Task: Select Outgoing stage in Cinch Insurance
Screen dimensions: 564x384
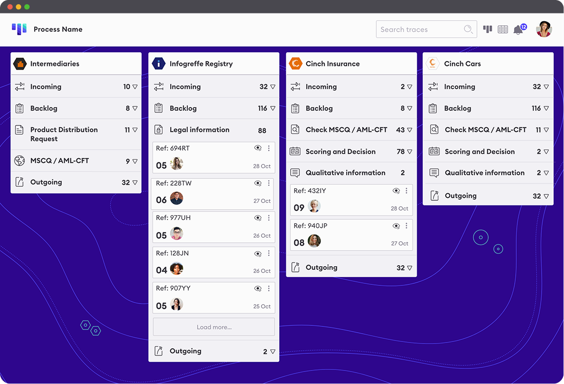Action: [351, 267]
